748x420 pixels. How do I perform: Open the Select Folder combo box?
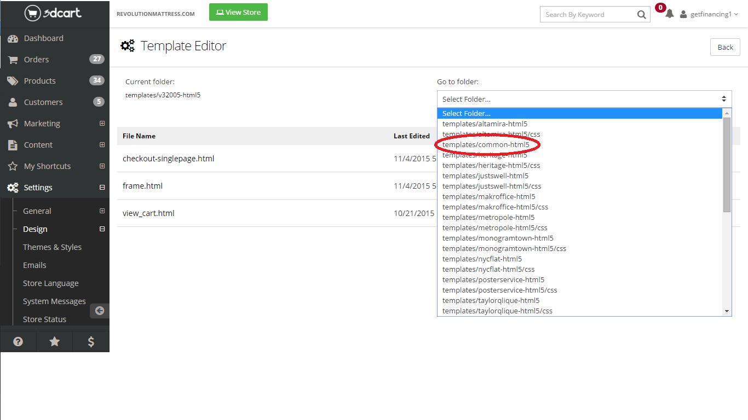click(x=584, y=99)
